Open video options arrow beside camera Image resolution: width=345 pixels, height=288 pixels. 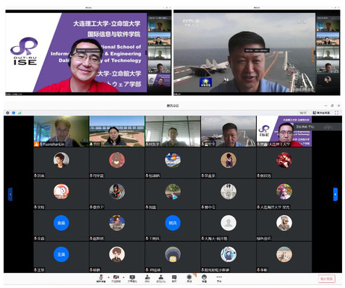point(124,277)
